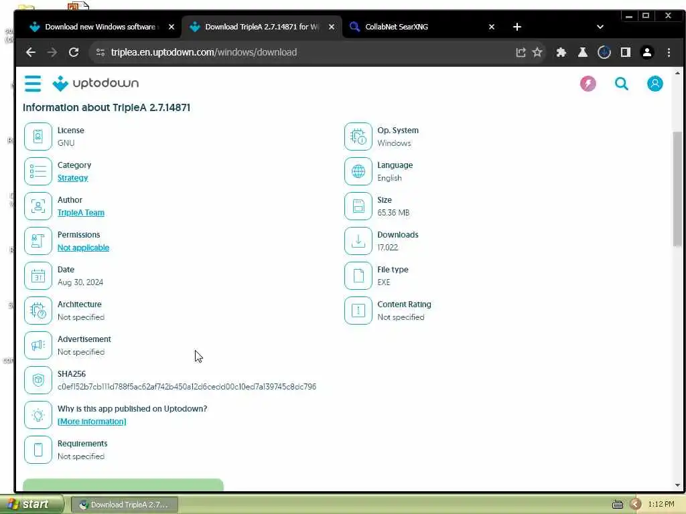
Task: Click the Advertisement megaphone icon
Action: [38, 345]
